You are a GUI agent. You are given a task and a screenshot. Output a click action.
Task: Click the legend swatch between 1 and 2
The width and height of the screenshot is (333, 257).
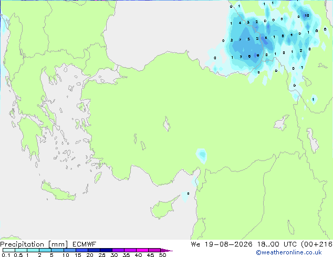[x=33, y=250]
